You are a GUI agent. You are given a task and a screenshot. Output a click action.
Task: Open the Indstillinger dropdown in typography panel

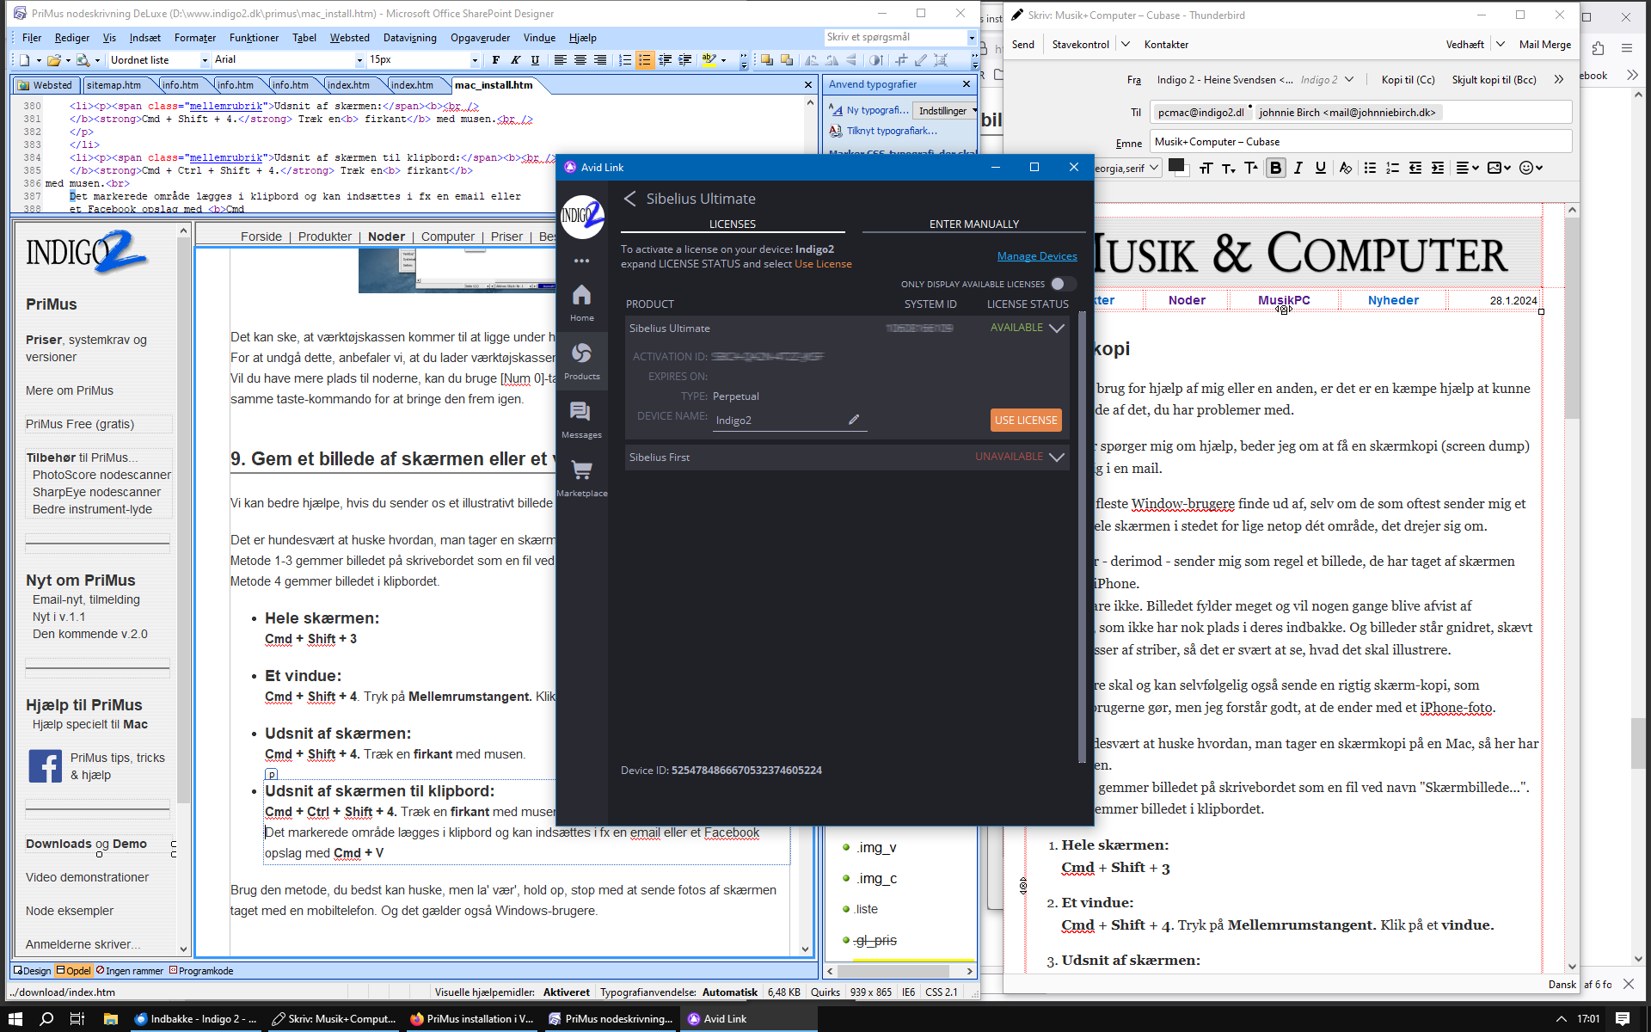(x=946, y=111)
